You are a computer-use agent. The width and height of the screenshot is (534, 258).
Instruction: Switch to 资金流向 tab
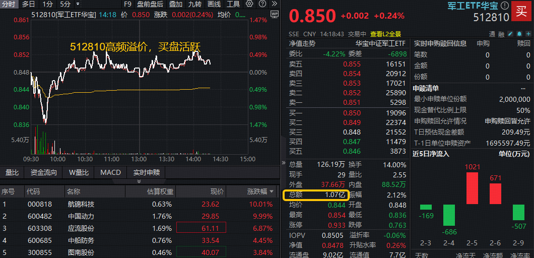(43, 172)
